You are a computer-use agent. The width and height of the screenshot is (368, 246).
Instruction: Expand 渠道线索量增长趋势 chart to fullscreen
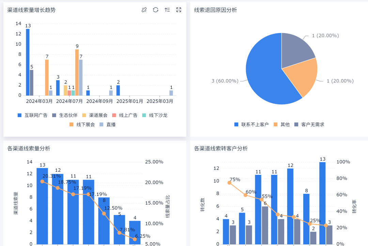click(x=179, y=10)
